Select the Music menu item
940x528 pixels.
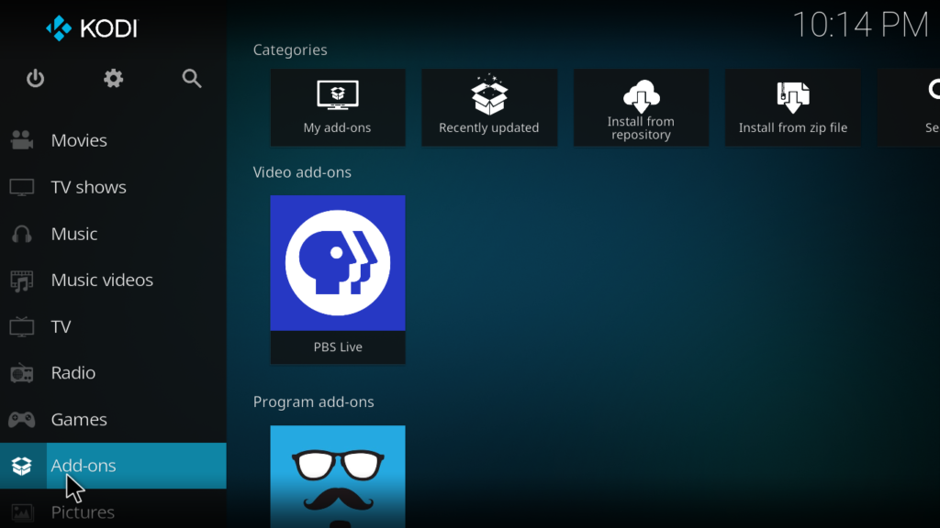pyautogui.click(x=73, y=234)
